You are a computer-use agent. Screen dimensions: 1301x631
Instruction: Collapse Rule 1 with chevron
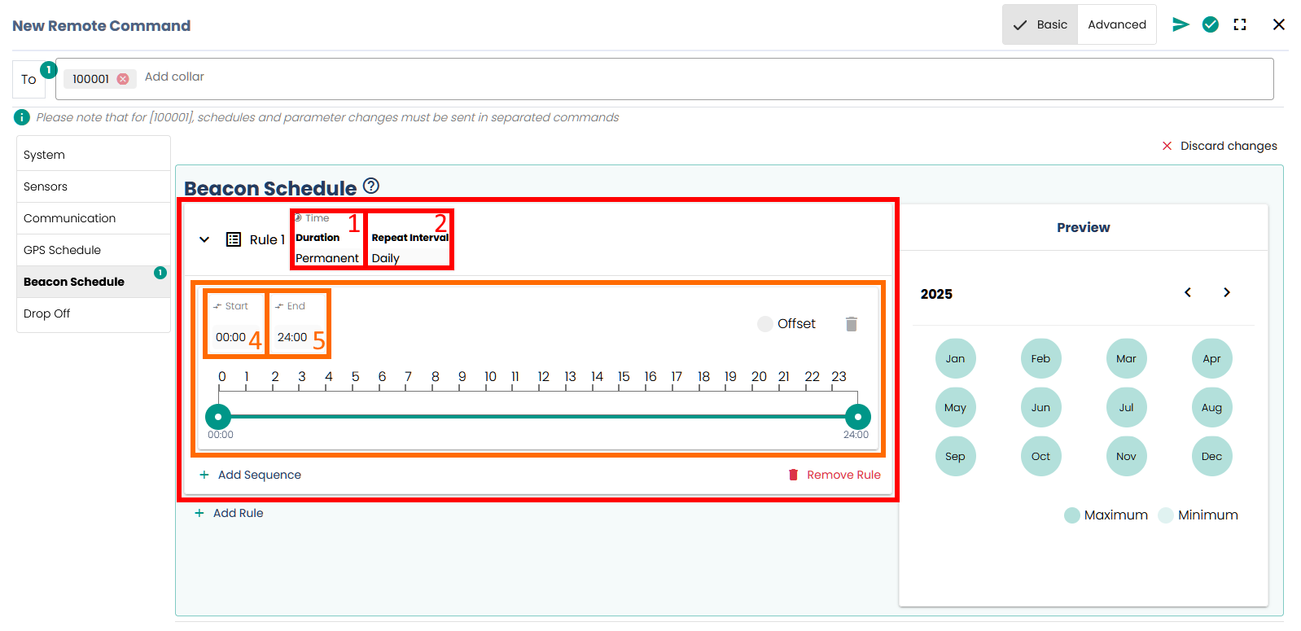(204, 239)
